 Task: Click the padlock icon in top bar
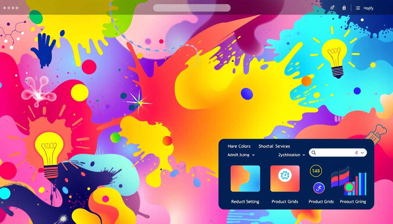[x=344, y=8]
